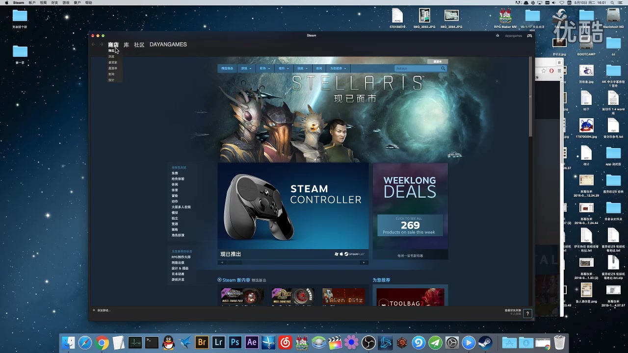Expand the 硬件 dropdown in store nav

click(284, 69)
